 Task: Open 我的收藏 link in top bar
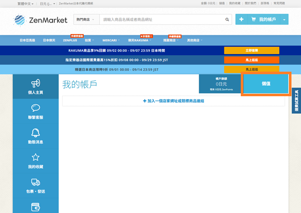[x=235, y=4]
